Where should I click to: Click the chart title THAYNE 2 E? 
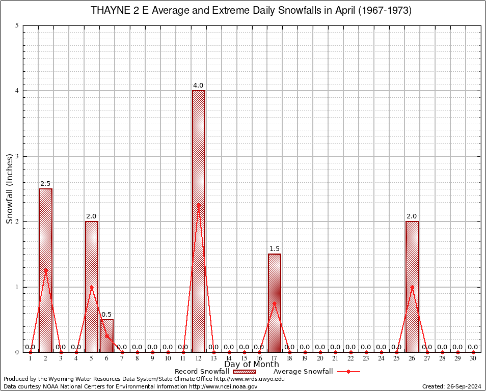251,11
